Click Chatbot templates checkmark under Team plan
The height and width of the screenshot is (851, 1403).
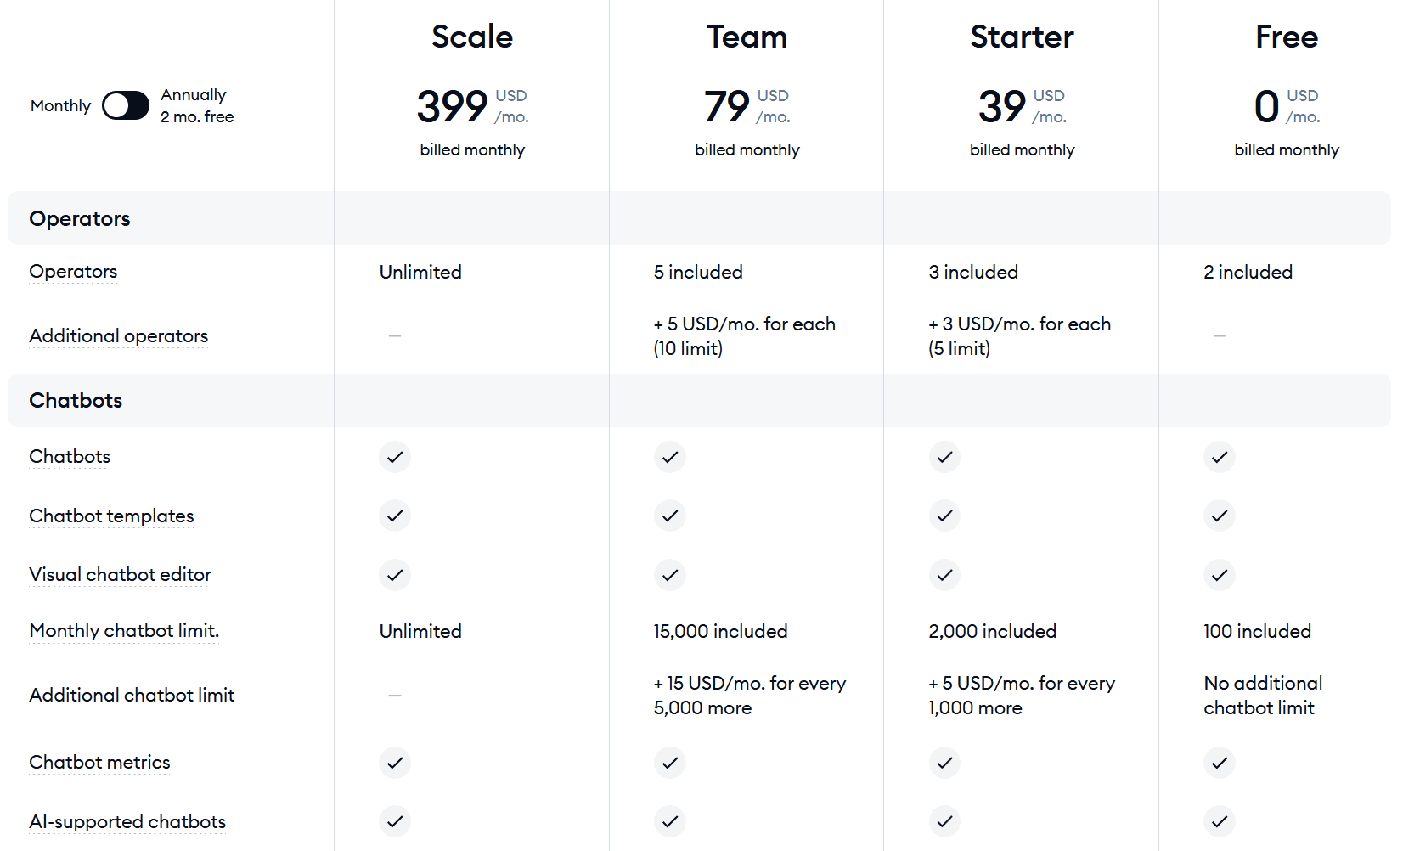pos(670,516)
